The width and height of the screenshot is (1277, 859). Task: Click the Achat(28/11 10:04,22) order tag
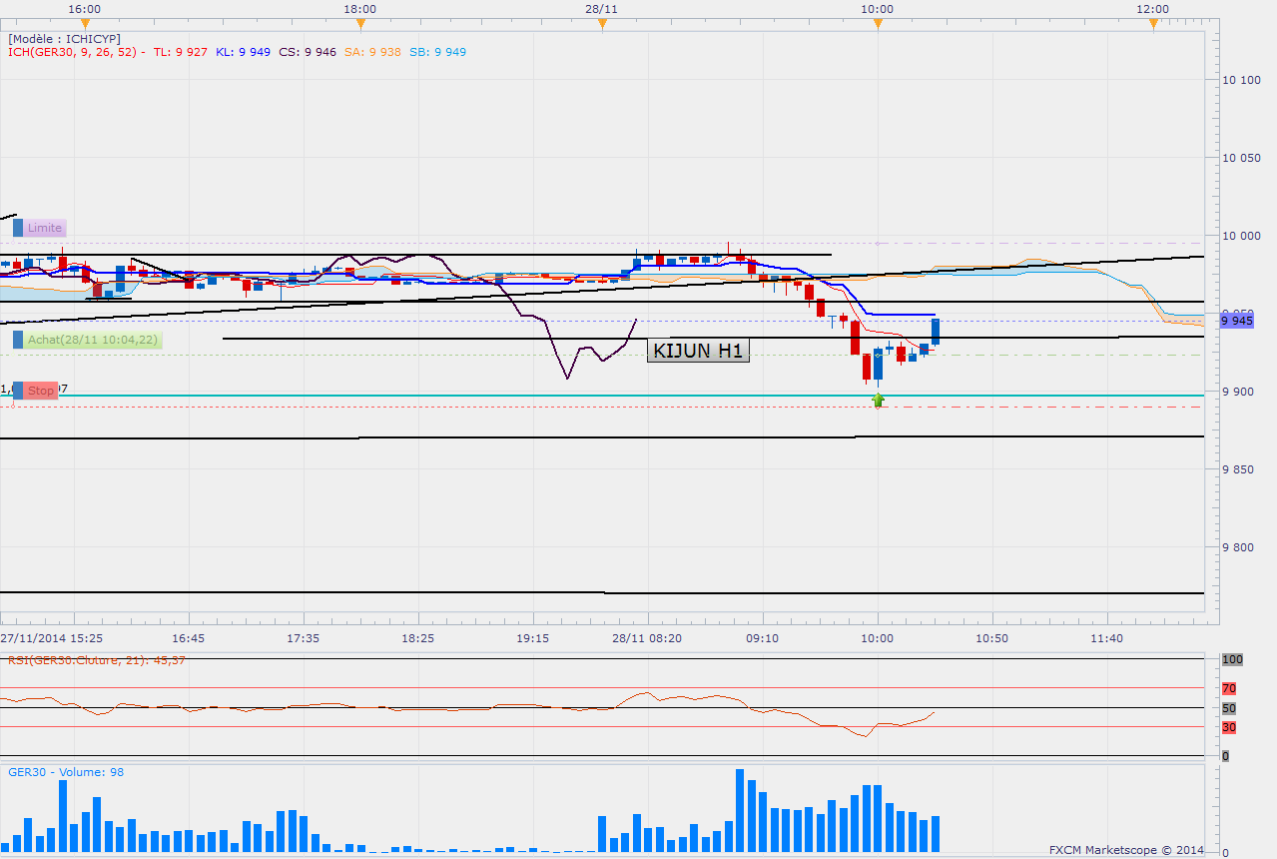(93, 340)
